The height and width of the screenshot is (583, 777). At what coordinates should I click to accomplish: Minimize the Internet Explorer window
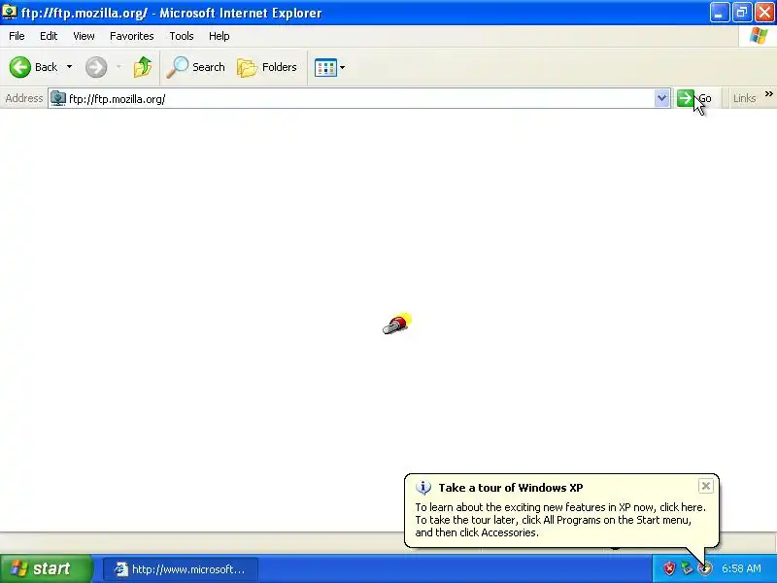719,13
